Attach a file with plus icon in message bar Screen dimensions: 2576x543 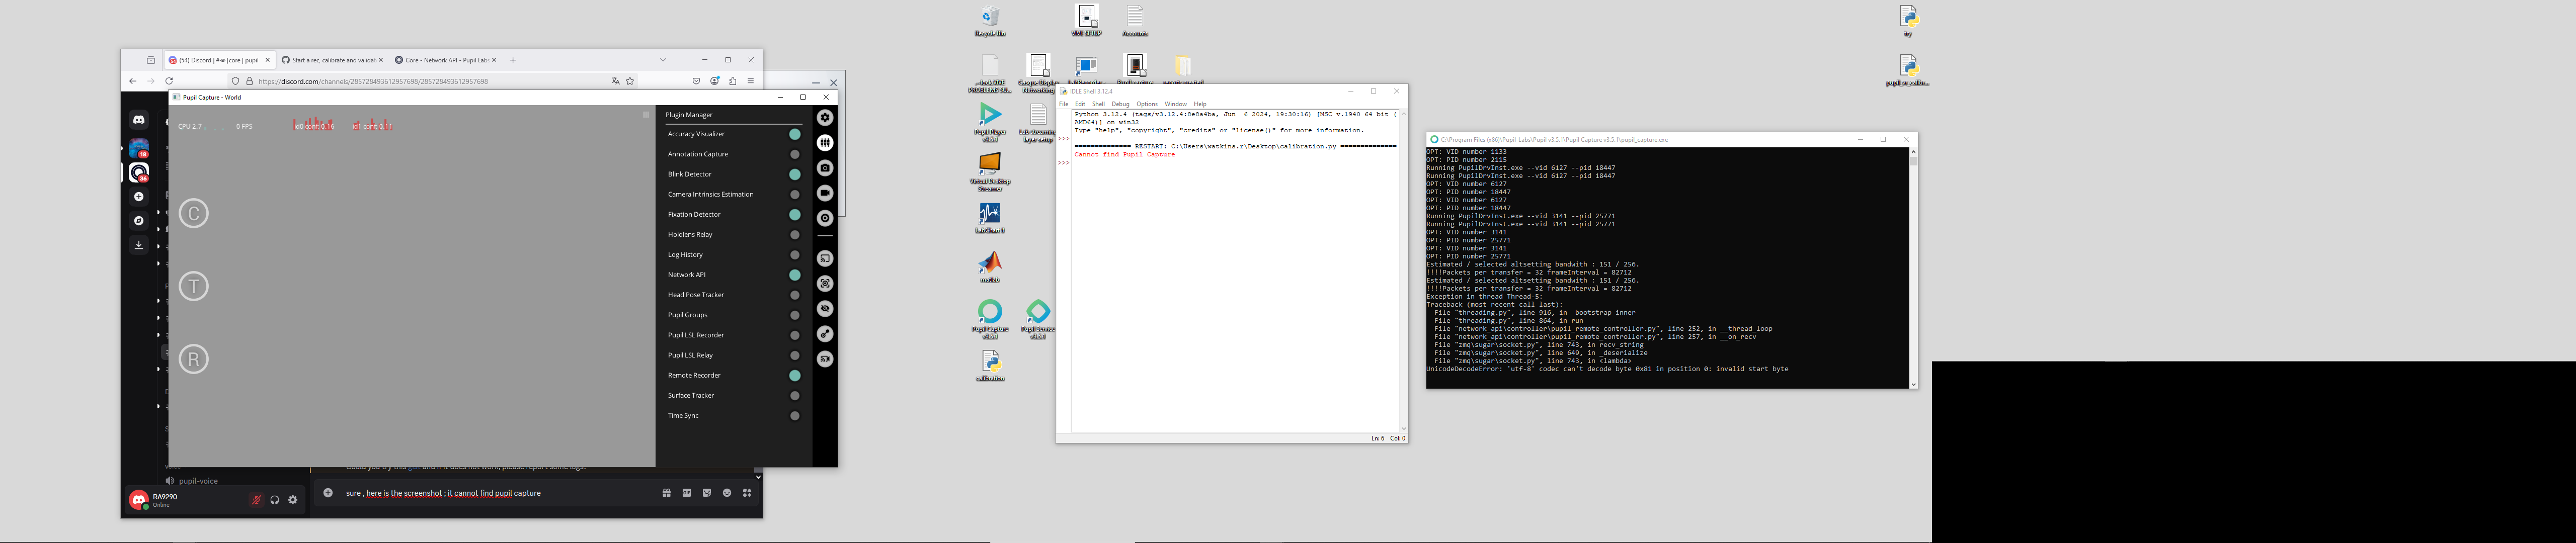point(328,493)
